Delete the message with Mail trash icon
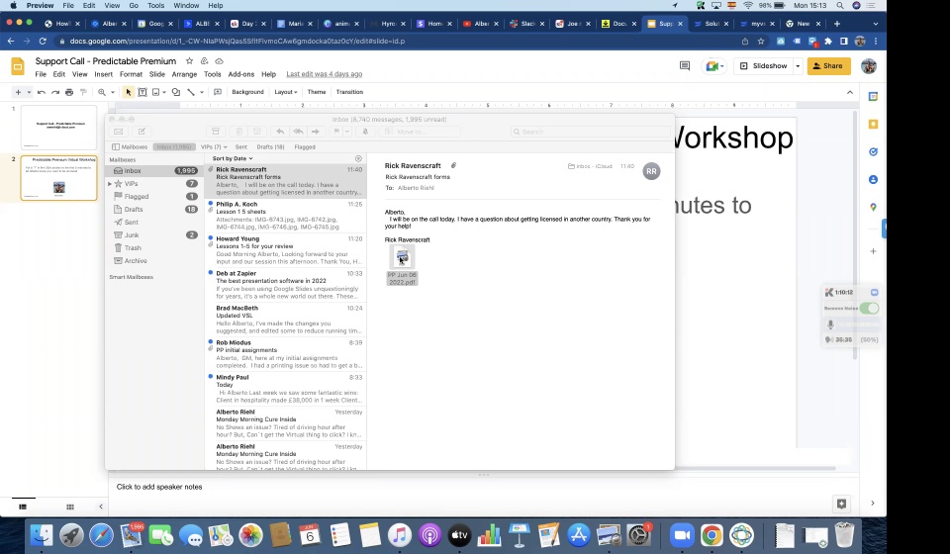This screenshot has height=554, width=950. [x=239, y=132]
